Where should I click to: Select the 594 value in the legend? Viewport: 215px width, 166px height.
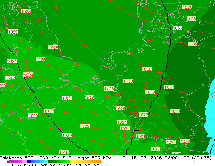pyautogui.click(x=97, y=165)
